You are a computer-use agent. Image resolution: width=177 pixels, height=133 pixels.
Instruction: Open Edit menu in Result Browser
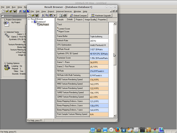(x=38, y=11)
